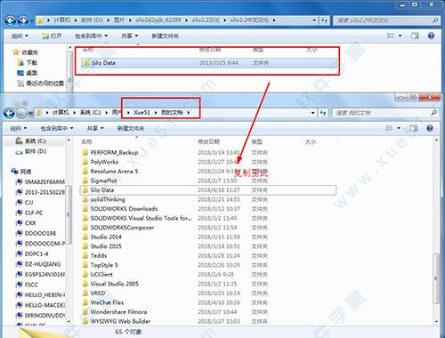This screenshot has width=445, height=338.
Task: Select the PolyWorks folder
Action: [101, 162]
